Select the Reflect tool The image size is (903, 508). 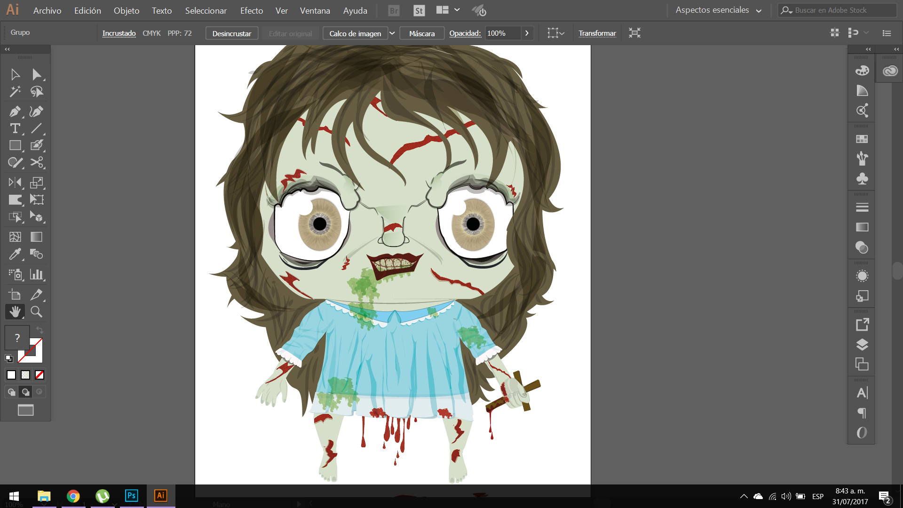click(x=15, y=183)
